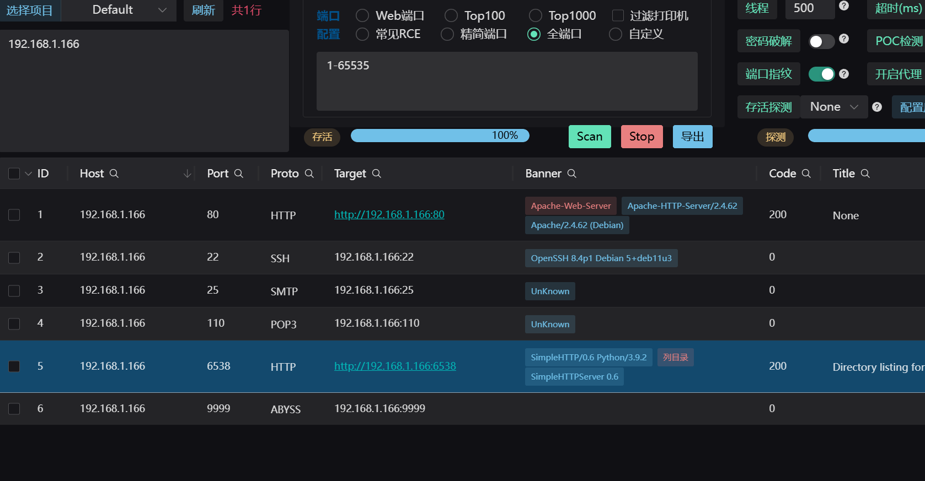Click the 导出 export button
Image resolution: width=925 pixels, height=481 pixels.
693,137
